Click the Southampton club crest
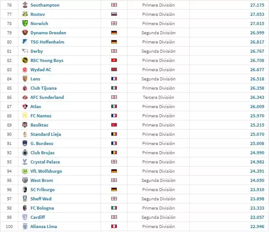Image resolution: width=269 pixels, height=232 pixels. (25, 5)
